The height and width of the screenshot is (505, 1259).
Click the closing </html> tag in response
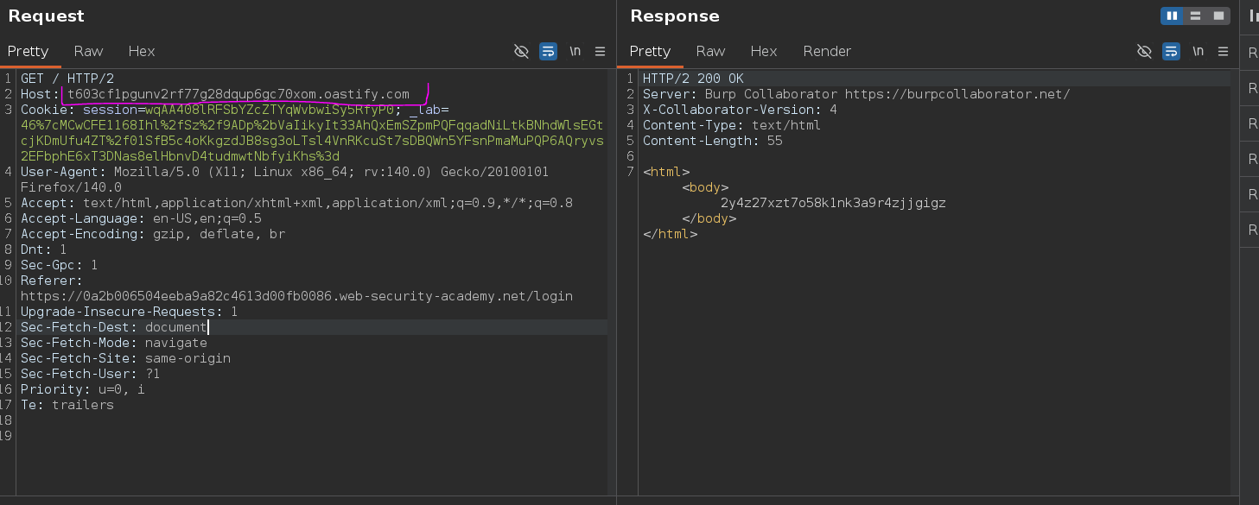pyautogui.click(x=670, y=234)
